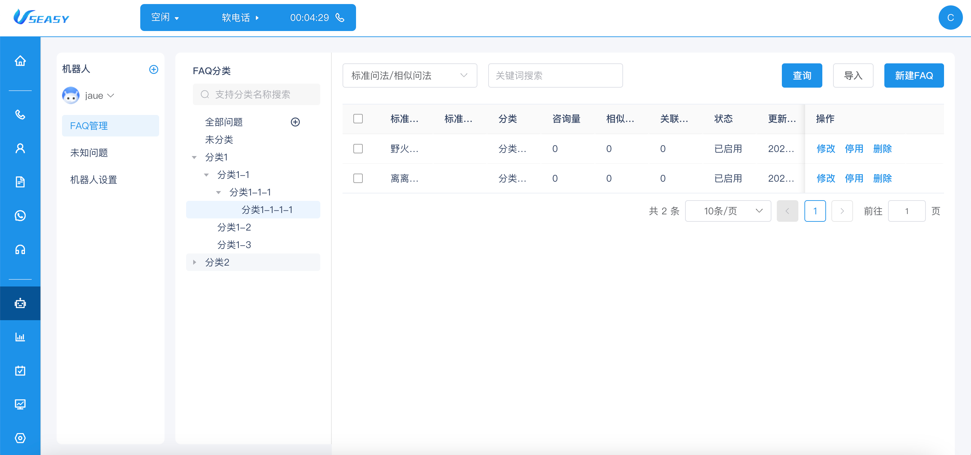This screenshot has height=455, width=971.
Task: Click the 咨询量 column header
Action: [566, 119]
